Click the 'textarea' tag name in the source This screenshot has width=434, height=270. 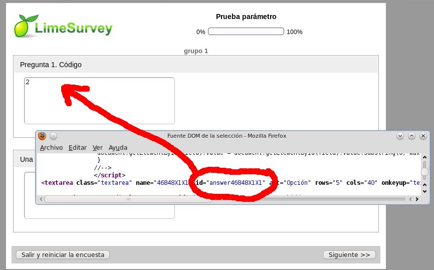pyautogui.click(x=59, y=183)
